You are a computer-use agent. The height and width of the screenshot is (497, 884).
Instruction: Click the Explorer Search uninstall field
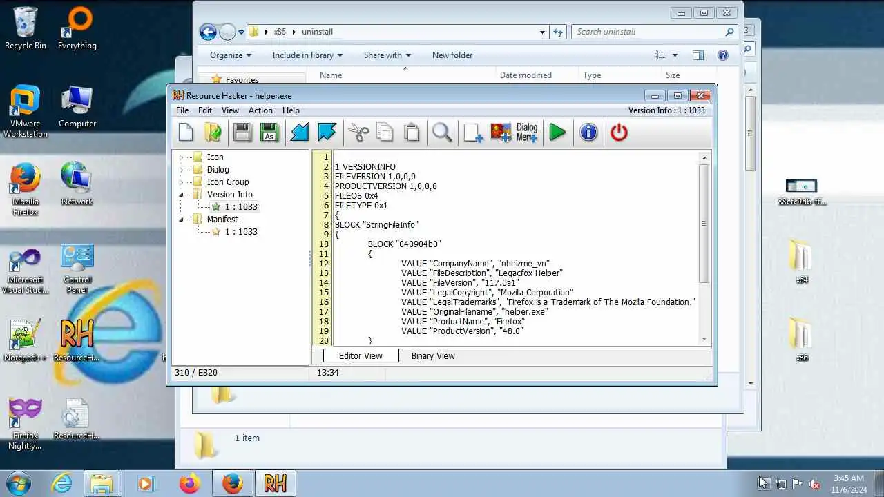tap(655, 32)
